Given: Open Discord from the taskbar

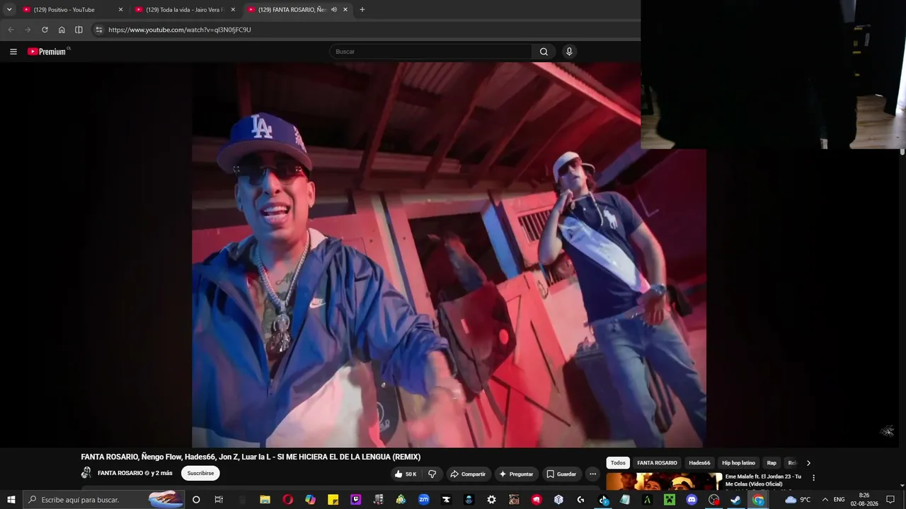Looking at the screenshot, I should pyautogui.click(x=692, y=500).
